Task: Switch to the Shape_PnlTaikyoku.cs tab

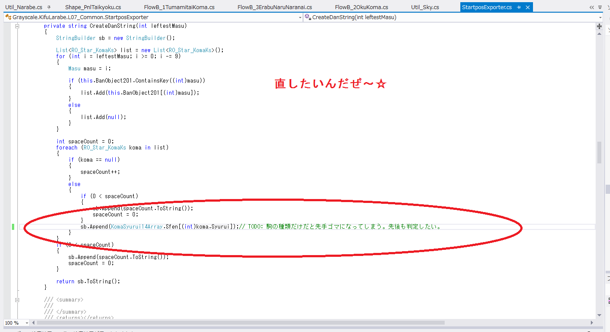Action: pos(93,7)
